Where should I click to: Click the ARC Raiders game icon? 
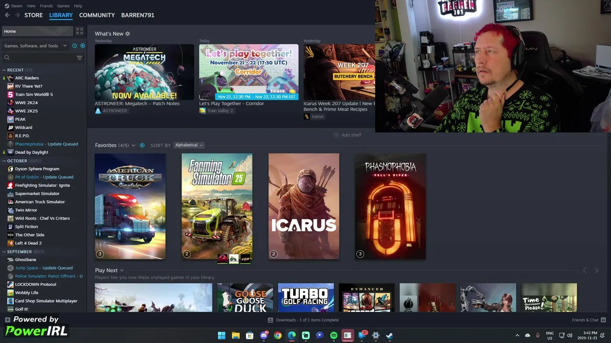tap(11, 78)
